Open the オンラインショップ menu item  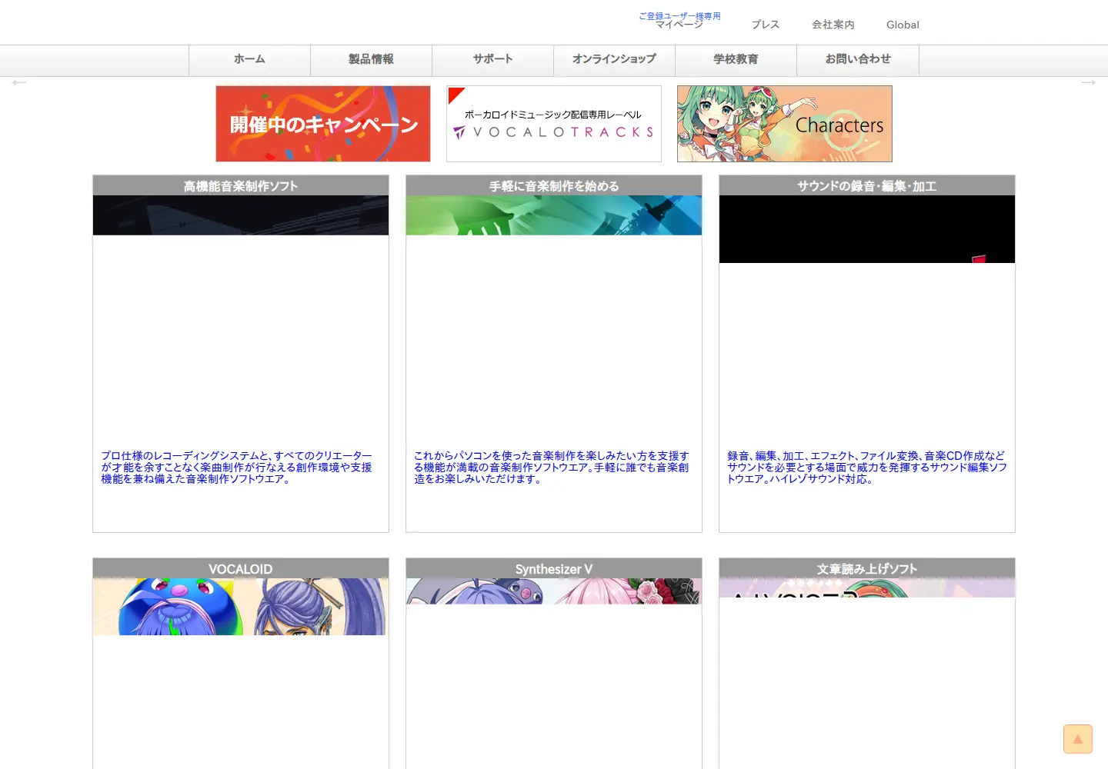614,60
